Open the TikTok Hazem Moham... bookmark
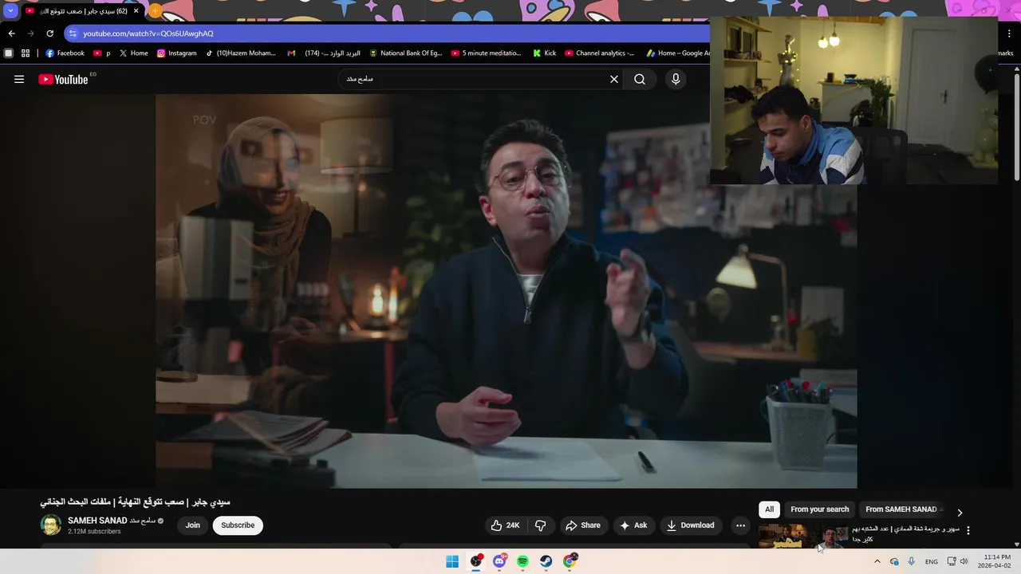The width and height of the screenshot is (1021, 574). click(x=240, y=53)
